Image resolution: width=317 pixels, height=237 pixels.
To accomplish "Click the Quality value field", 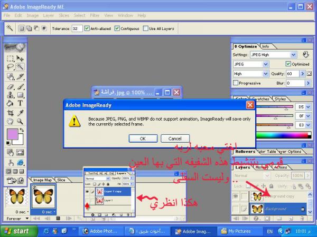I will pyautogui.click(x=293, y=74).
